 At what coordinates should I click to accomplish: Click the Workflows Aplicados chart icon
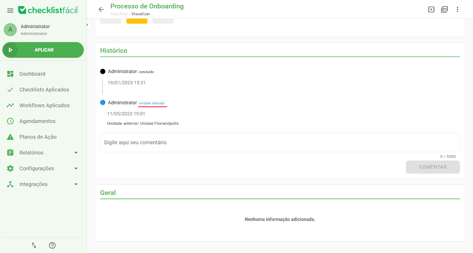pos(10,105)
